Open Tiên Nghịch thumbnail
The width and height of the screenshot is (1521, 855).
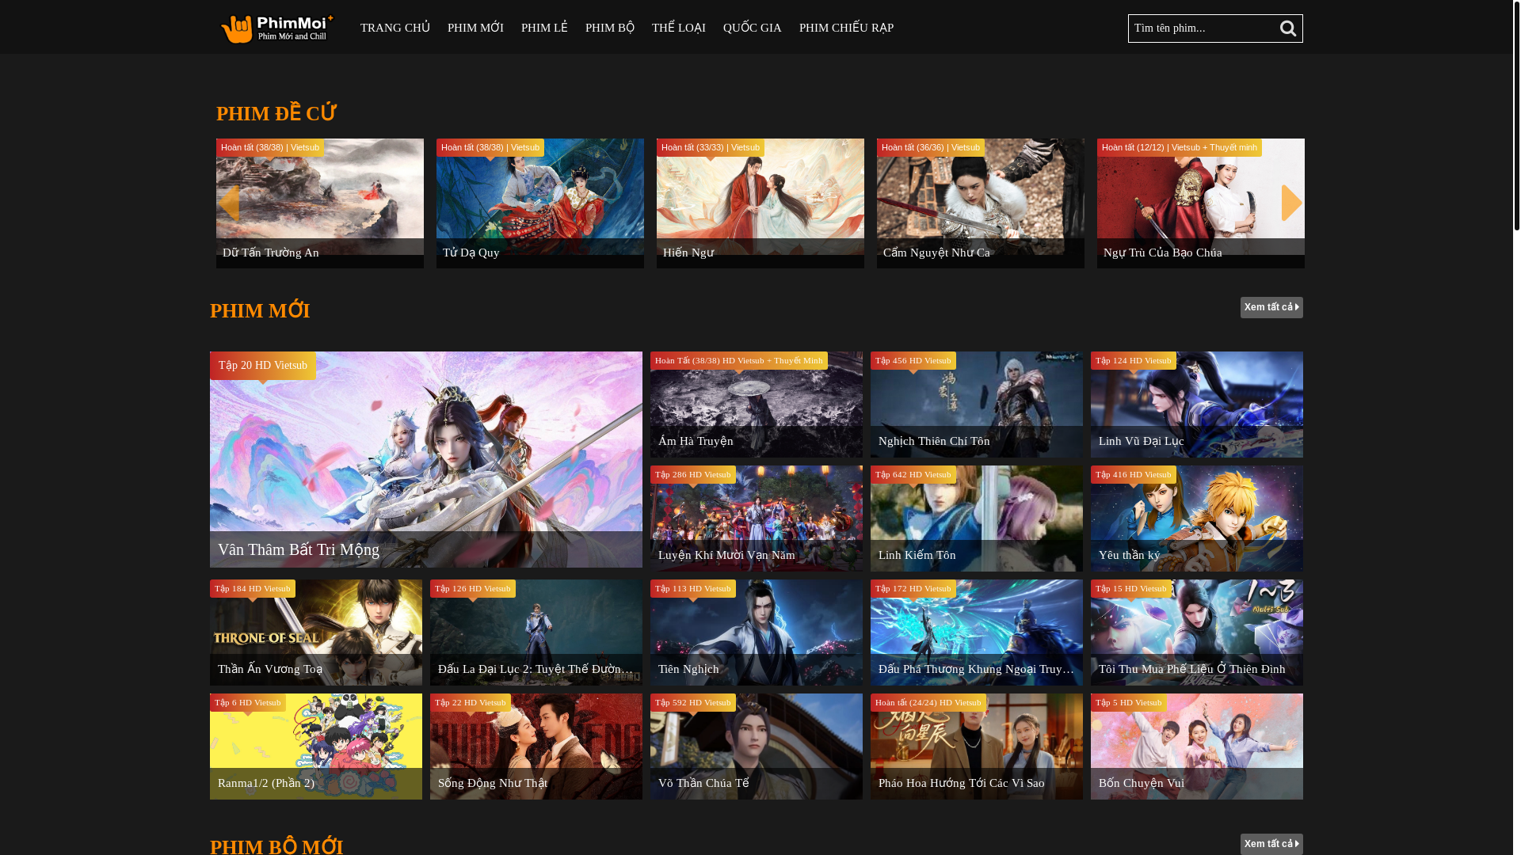pyautogui.click(x=757, y=633)
